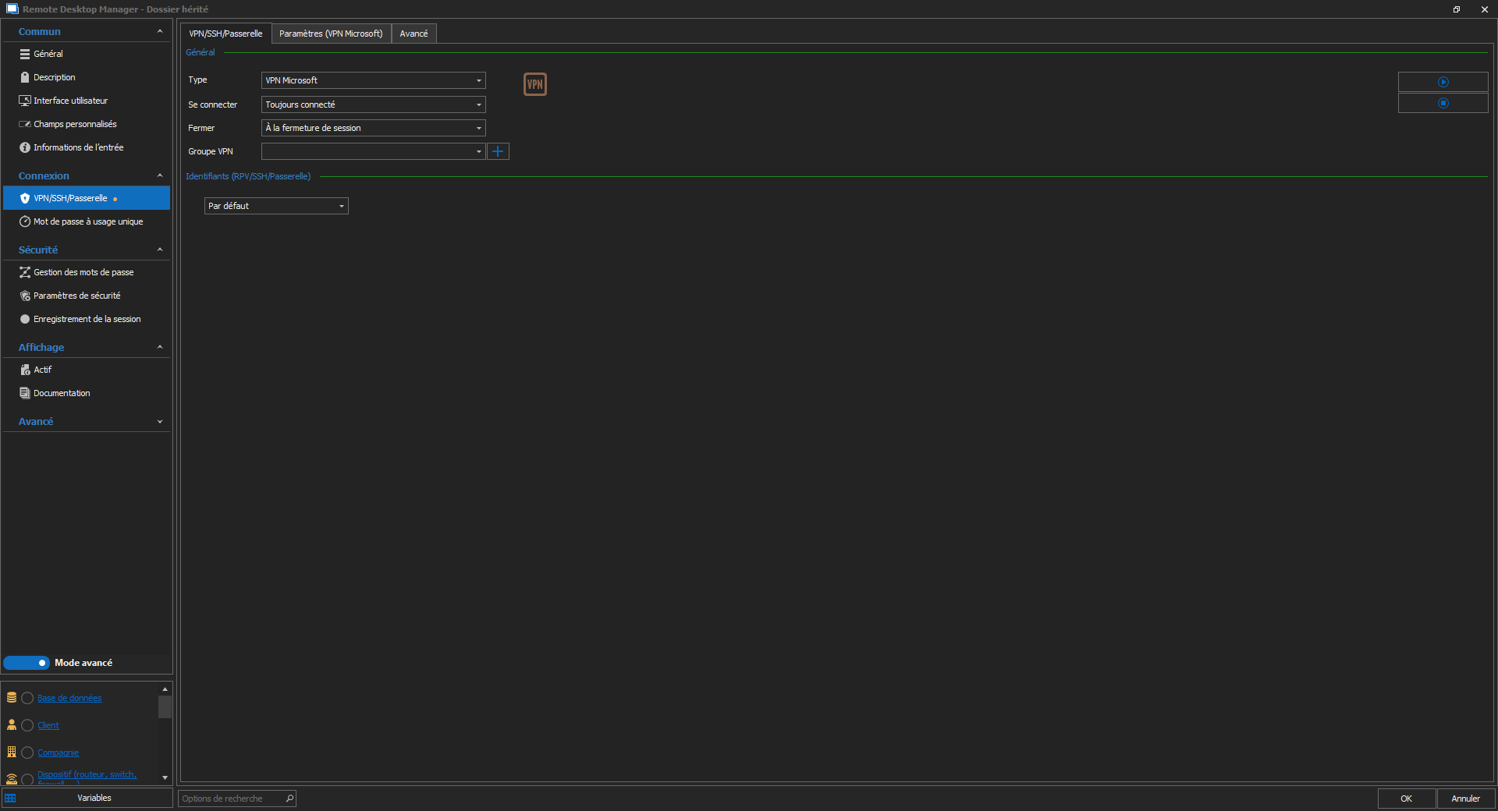Click in the Options de recherche field
1498x811 pixels.
tap(230, 799)
